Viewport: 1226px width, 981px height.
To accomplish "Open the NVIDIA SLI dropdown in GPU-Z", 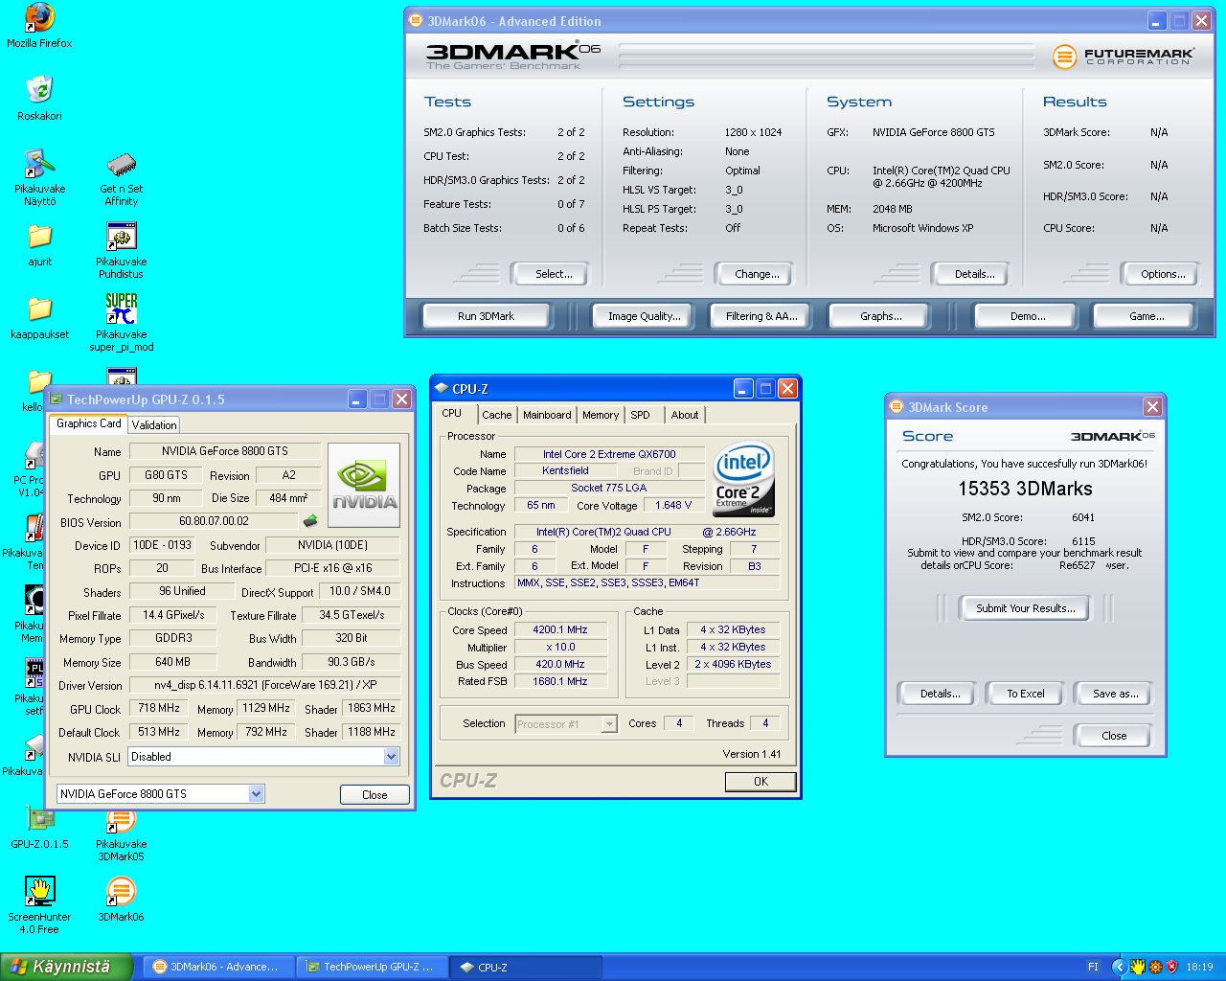I will click(391, 757).
